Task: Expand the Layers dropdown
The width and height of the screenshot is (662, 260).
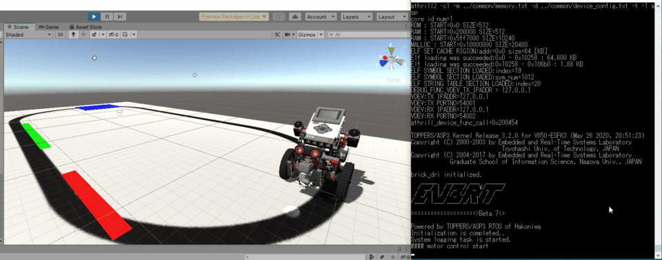Action: click(357, 17)
